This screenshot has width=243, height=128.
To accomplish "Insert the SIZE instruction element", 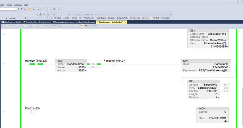I will 102,14.
